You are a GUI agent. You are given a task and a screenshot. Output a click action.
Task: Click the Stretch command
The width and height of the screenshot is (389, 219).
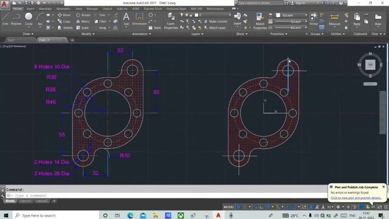click(65, 28)
